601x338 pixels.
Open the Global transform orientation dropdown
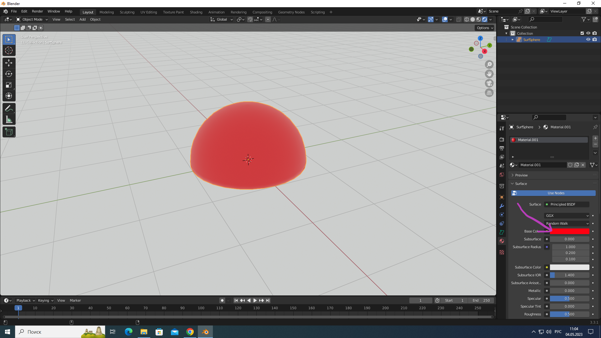click(221, 19)
